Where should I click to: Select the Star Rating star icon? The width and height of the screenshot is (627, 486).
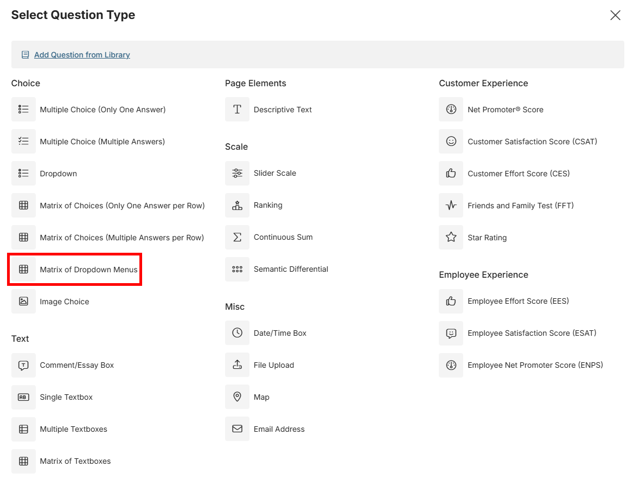pyautogui.click(x=451, y=237)
